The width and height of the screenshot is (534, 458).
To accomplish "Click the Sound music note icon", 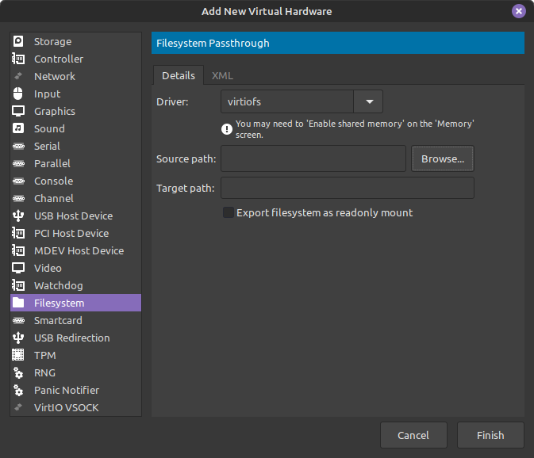I will point(18,128).
